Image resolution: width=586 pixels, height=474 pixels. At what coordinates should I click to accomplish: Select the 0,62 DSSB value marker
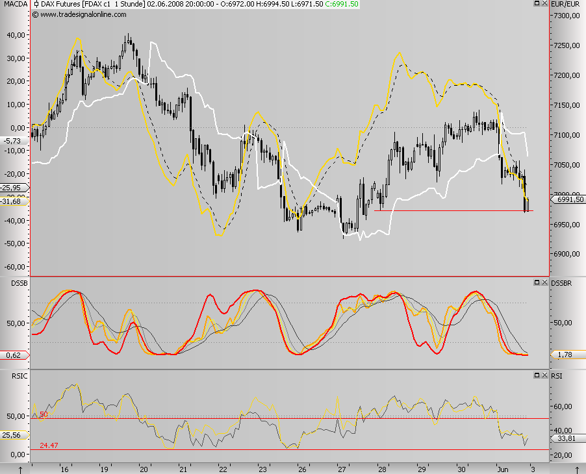tap(13, 355)
